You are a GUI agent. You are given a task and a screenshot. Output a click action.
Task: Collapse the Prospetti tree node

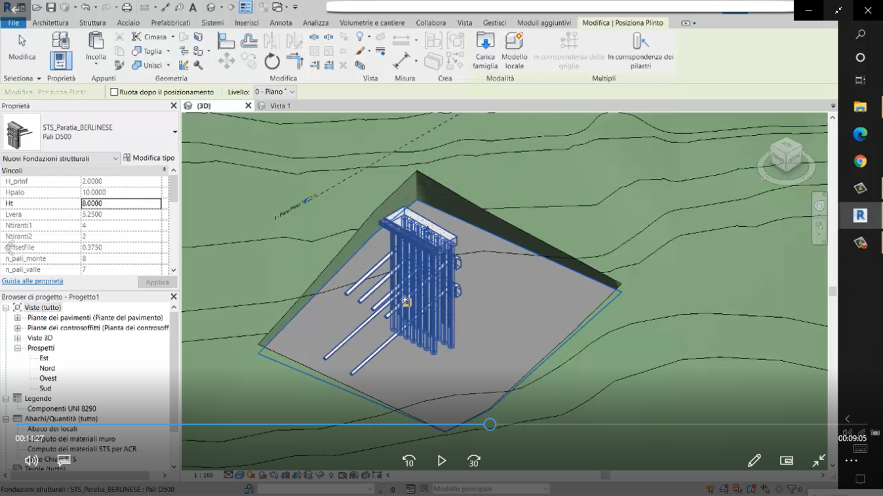tap(18, 348)
